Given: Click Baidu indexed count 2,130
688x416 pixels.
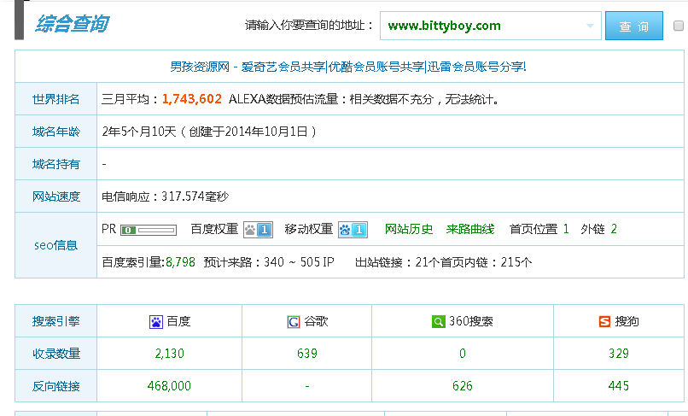Looking at the screenshot, I should 169,354.
